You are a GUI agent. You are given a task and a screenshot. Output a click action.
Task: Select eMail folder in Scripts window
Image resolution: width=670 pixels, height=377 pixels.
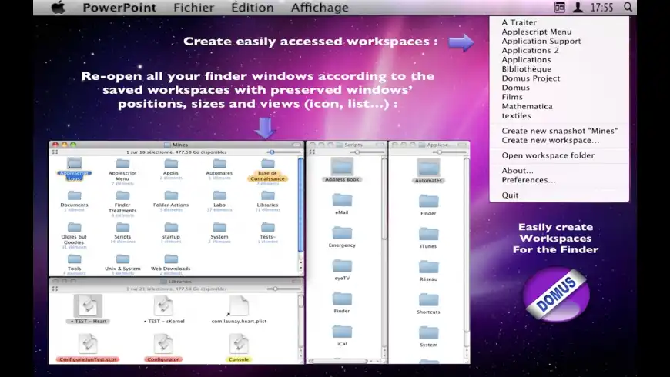(342, 203)
